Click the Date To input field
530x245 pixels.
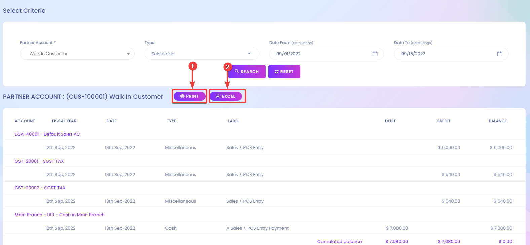point(444,54)
